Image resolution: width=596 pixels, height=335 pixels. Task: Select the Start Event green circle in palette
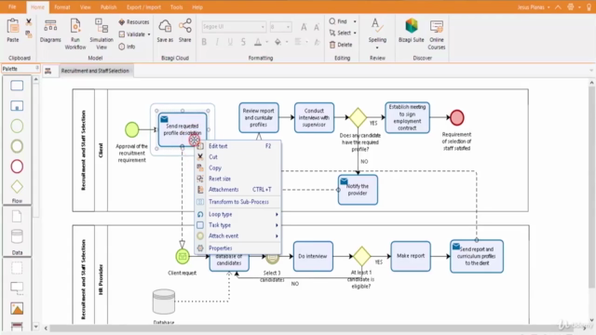[17, 127]
